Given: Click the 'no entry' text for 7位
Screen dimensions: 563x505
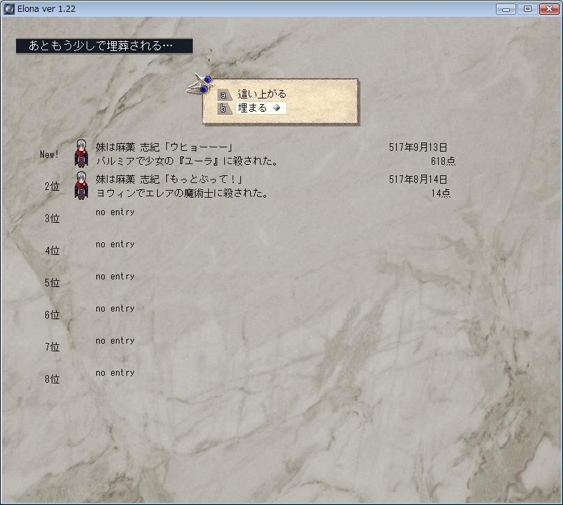Looking at the screenshot, I should 115,340.
